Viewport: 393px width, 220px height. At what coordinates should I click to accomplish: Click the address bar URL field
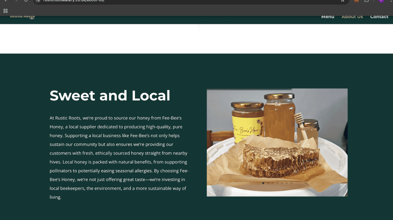[190, 1]
